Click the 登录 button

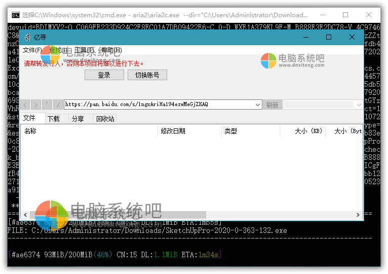[x=104, y=75]
